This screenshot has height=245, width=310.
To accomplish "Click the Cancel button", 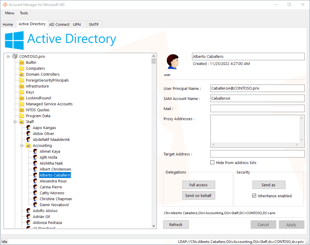I will click(263, 225).
